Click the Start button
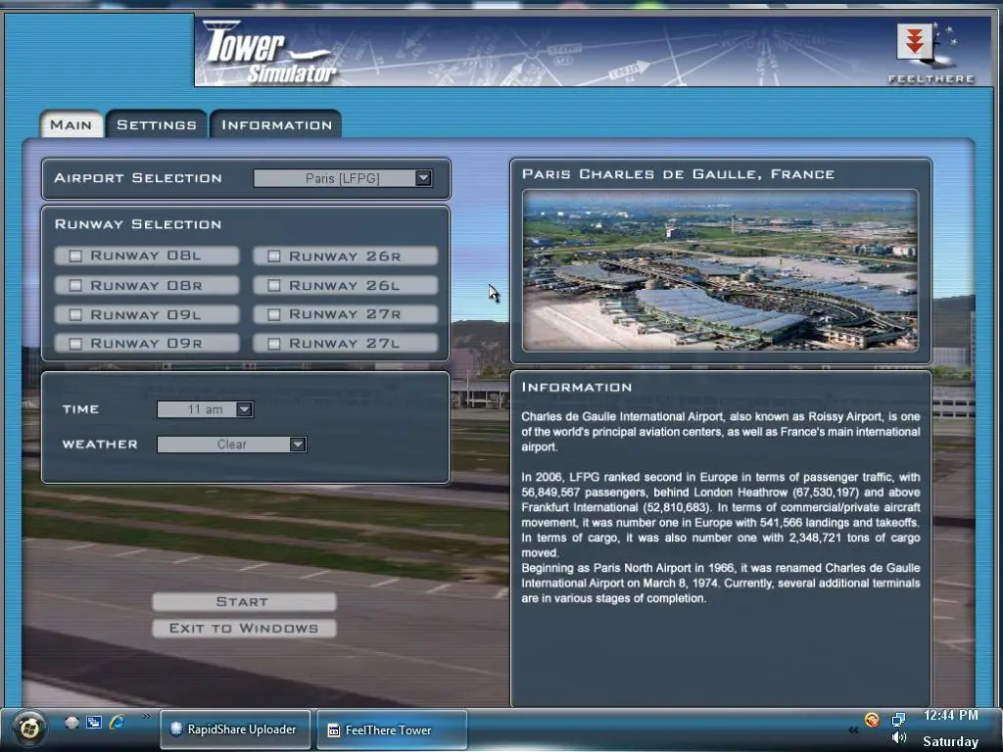Viewport: 1003px width, 752px height. [x=244, y=602]
